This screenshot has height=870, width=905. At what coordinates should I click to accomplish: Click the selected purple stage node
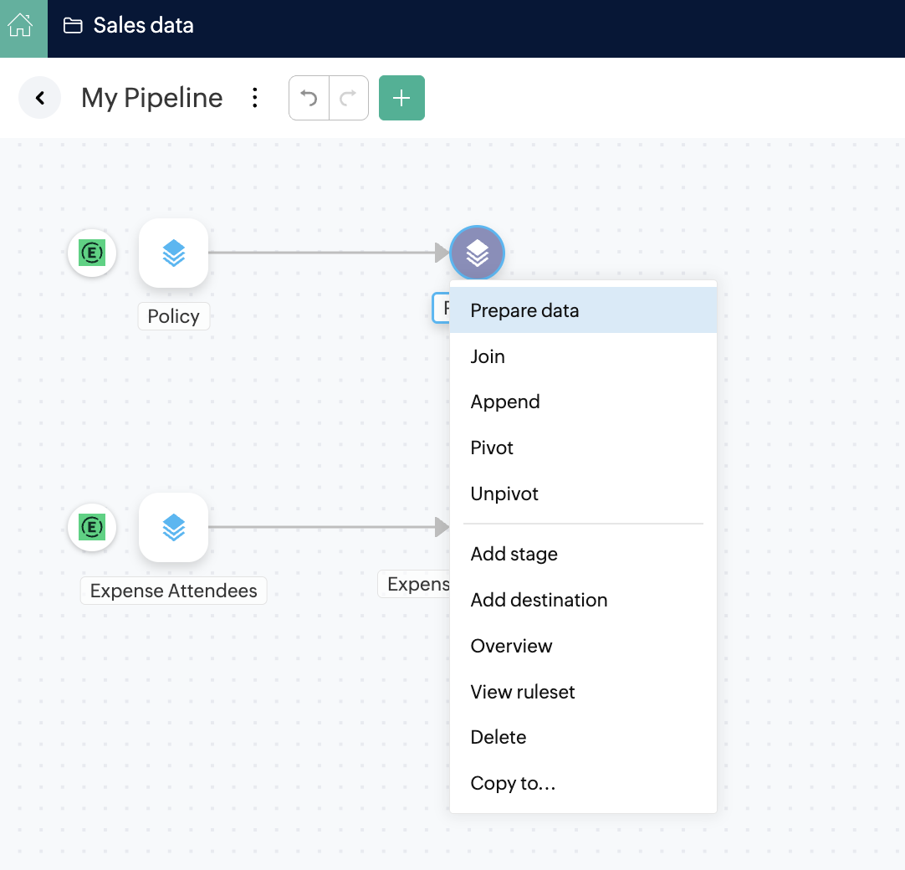tap(477, 253)
